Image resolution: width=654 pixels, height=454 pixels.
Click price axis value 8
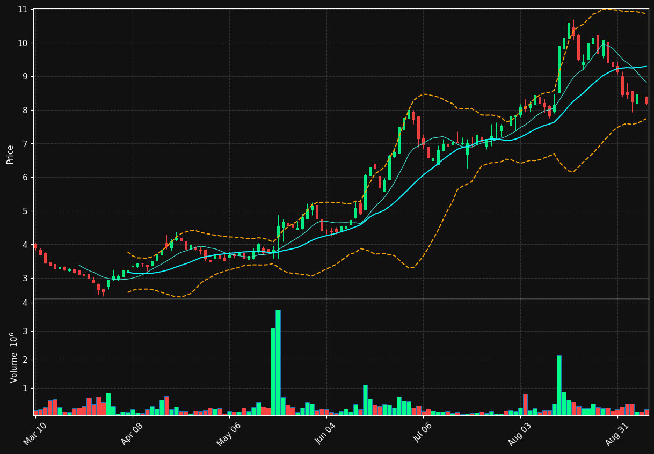(25, 110)
